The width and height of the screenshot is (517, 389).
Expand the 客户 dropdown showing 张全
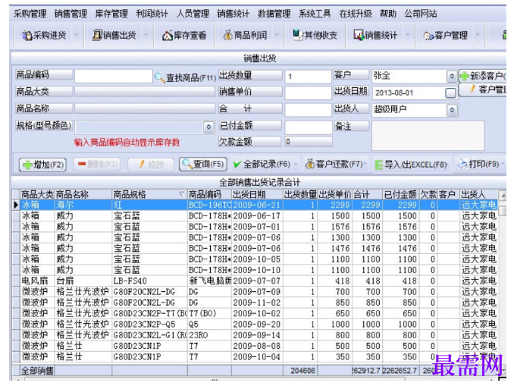452,77
